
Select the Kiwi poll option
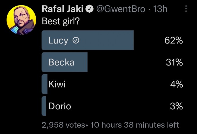(112, 84)
